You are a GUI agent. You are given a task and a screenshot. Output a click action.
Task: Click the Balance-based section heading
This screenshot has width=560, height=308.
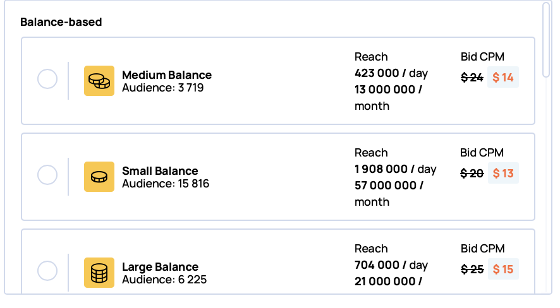tap(61, 22)
